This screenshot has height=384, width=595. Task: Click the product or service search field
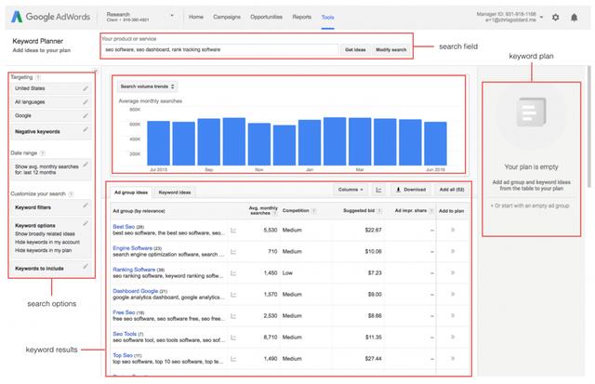coord(219,49)
